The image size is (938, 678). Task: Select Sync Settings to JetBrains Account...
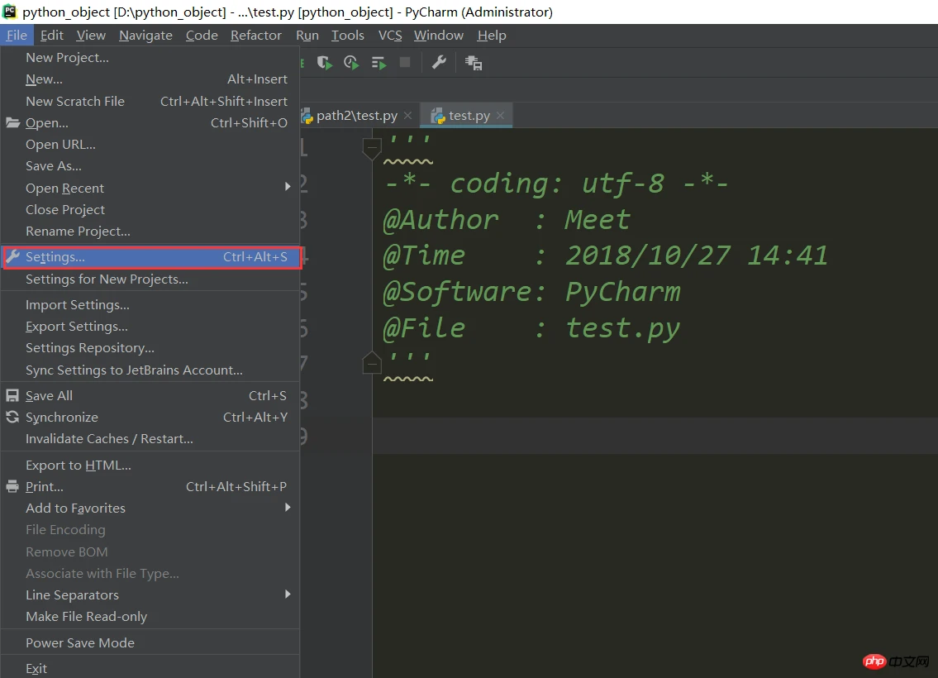pyautogui.click(x=150, y=370)
